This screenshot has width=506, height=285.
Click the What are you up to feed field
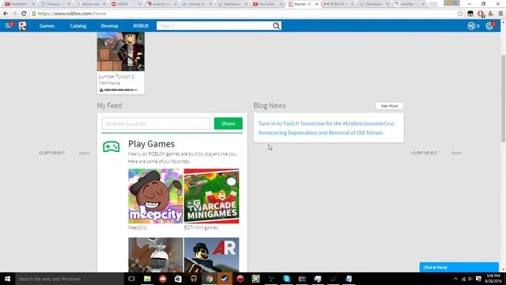point(156,123)
